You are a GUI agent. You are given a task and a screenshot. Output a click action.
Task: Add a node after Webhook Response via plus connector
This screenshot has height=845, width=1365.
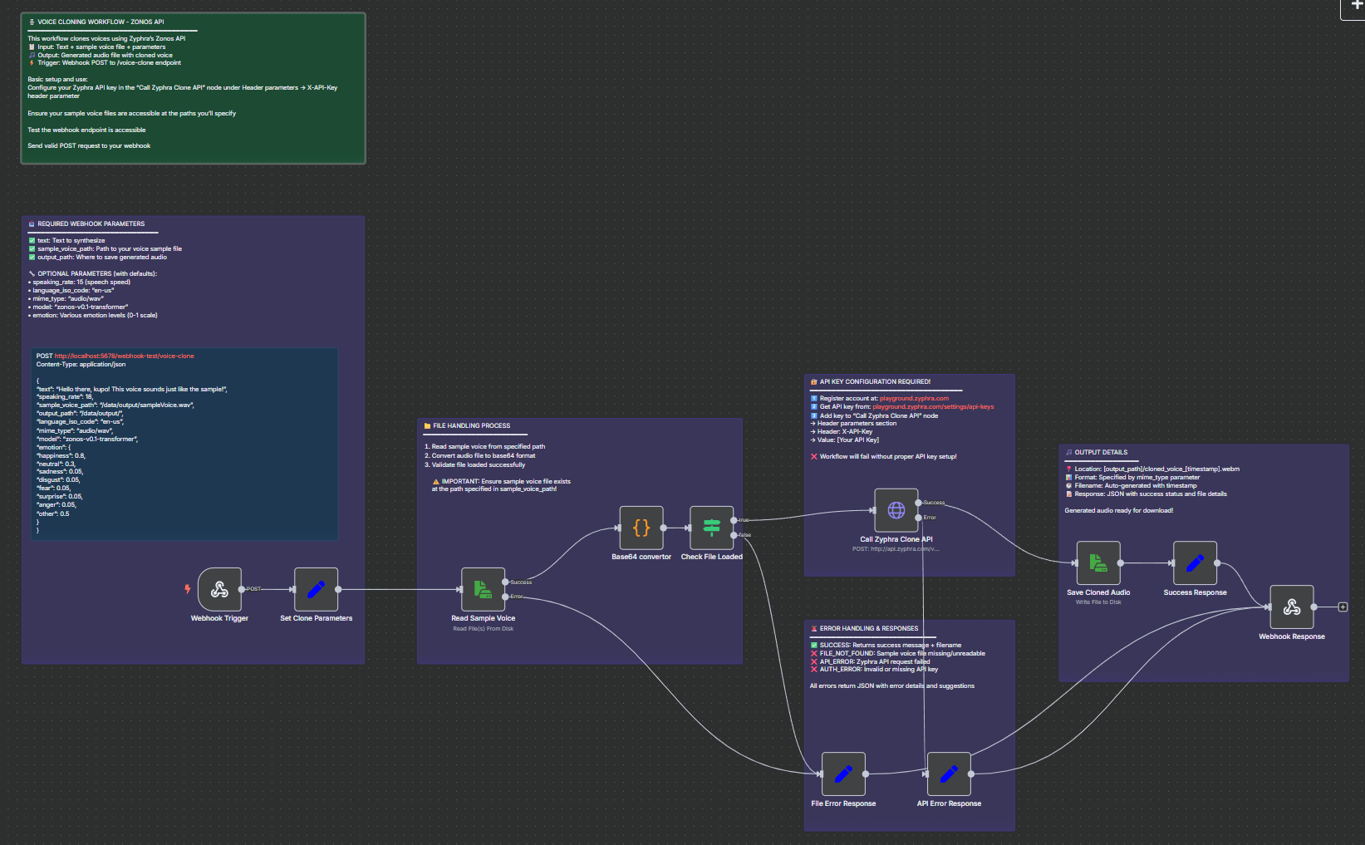tap(1343, 607)
